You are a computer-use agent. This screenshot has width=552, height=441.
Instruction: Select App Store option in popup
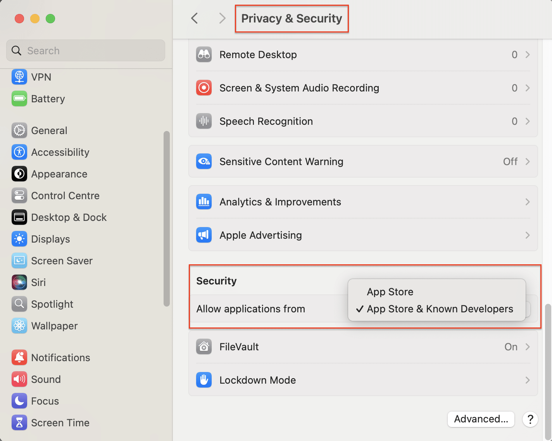coord(390,292)
